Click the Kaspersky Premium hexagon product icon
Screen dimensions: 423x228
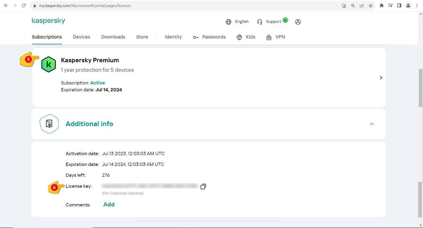[x=49, y=64]
